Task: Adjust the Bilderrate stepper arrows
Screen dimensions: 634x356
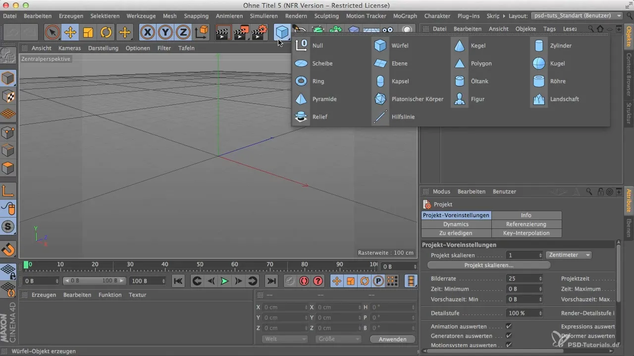Action: point(540,278)
